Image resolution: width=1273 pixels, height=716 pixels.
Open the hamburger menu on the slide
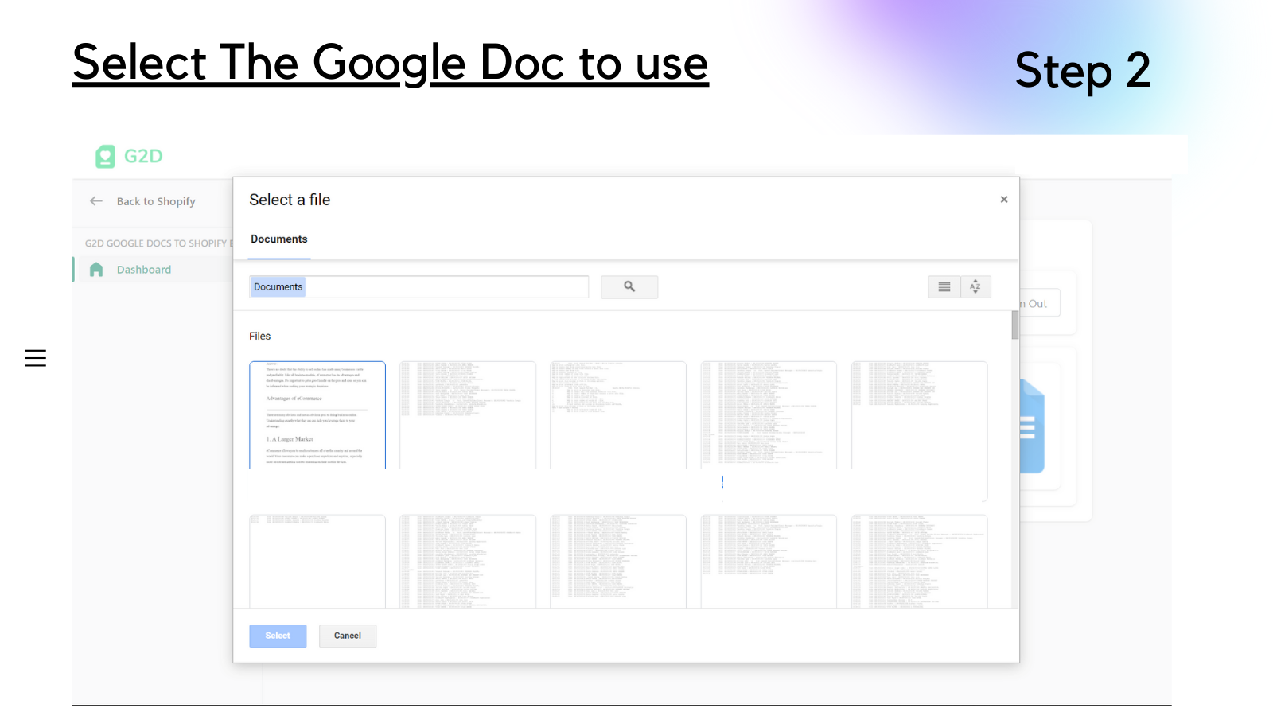click(x=35, y=358)
